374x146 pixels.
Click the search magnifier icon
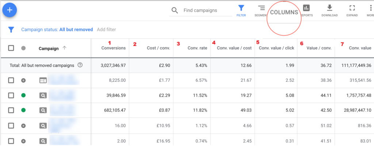175,10
